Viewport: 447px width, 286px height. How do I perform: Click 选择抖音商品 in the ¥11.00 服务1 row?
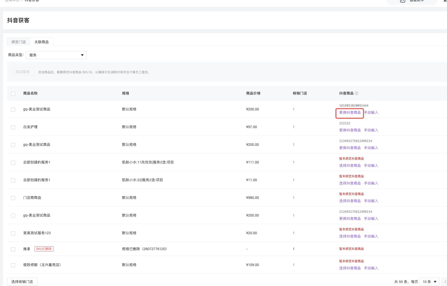(350, 183)
